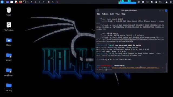Click the log out panel icon
Viewport: 173px width, 97px height.
click(x=171, y=2)
